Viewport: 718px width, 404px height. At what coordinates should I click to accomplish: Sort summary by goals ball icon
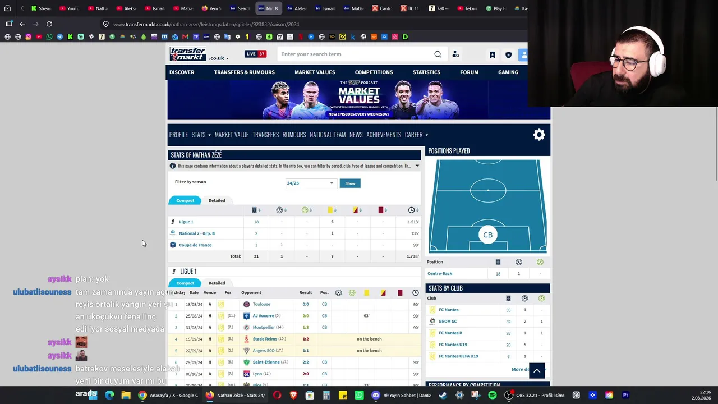click(281, 210)
